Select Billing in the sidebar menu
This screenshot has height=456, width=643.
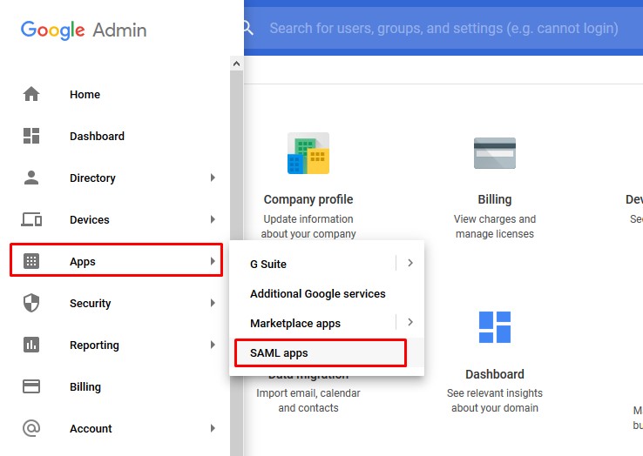click(85, 387)
